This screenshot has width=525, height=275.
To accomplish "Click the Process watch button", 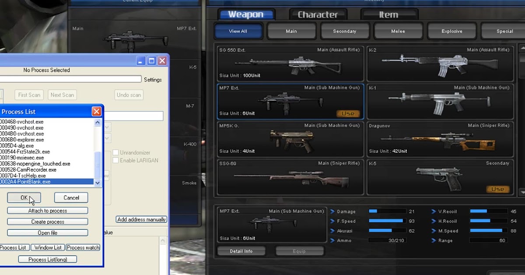I will (83, 247).
